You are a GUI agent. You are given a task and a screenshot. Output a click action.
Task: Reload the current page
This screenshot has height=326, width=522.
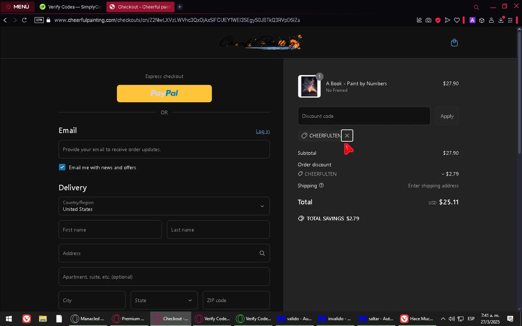click(x=24, y=20)
